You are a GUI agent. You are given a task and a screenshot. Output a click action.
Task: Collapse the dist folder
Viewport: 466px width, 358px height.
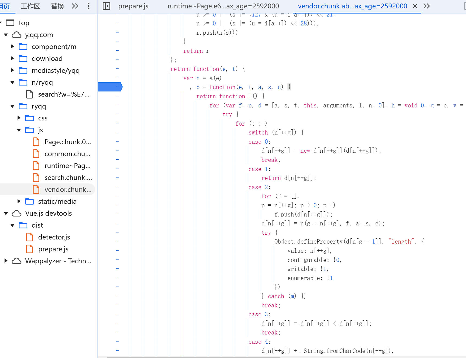(12, 225)
